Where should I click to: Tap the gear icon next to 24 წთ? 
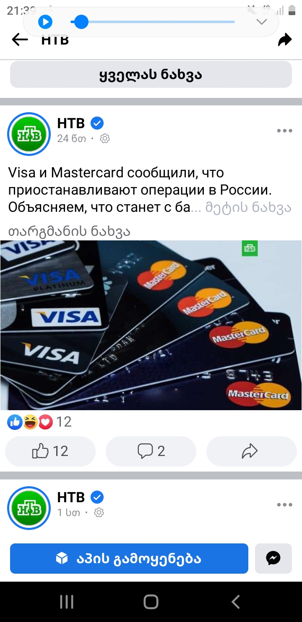105,139
